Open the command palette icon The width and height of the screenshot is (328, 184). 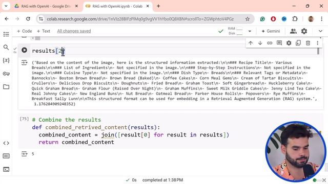[x=6, y=156]
